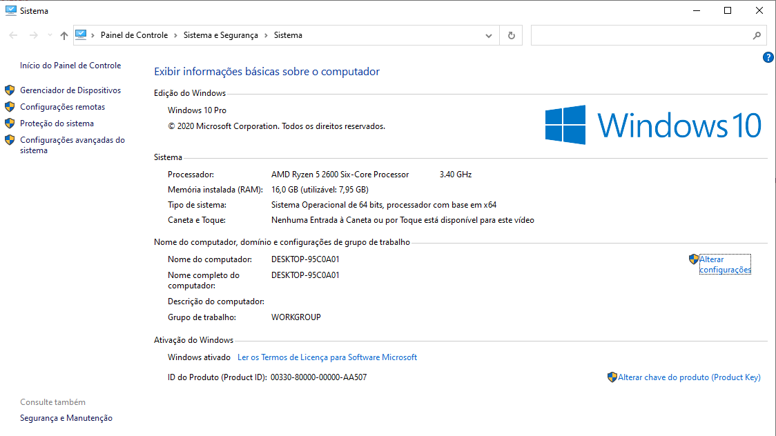Click shield icon beside Configurações avançadas
Image resolution: width=776 pixels, height=436 pixels.
(x=10, y=140)
